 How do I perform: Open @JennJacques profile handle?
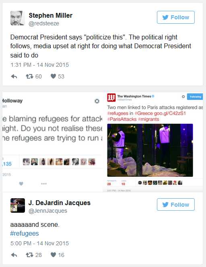pyautogui.click(x=48, y=211)
